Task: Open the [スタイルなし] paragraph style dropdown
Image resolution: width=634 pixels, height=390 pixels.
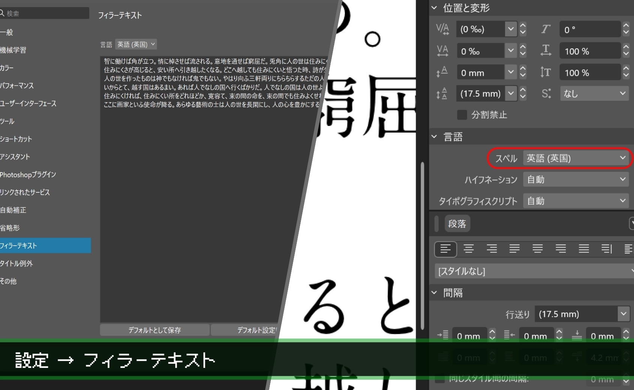Action: coord(534,271)
